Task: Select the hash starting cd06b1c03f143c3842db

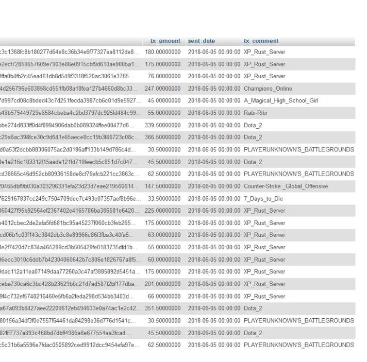Action: pos(67,235)
